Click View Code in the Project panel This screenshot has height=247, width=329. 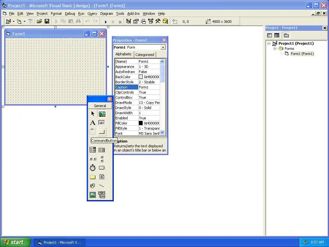(x=270, y=35)
